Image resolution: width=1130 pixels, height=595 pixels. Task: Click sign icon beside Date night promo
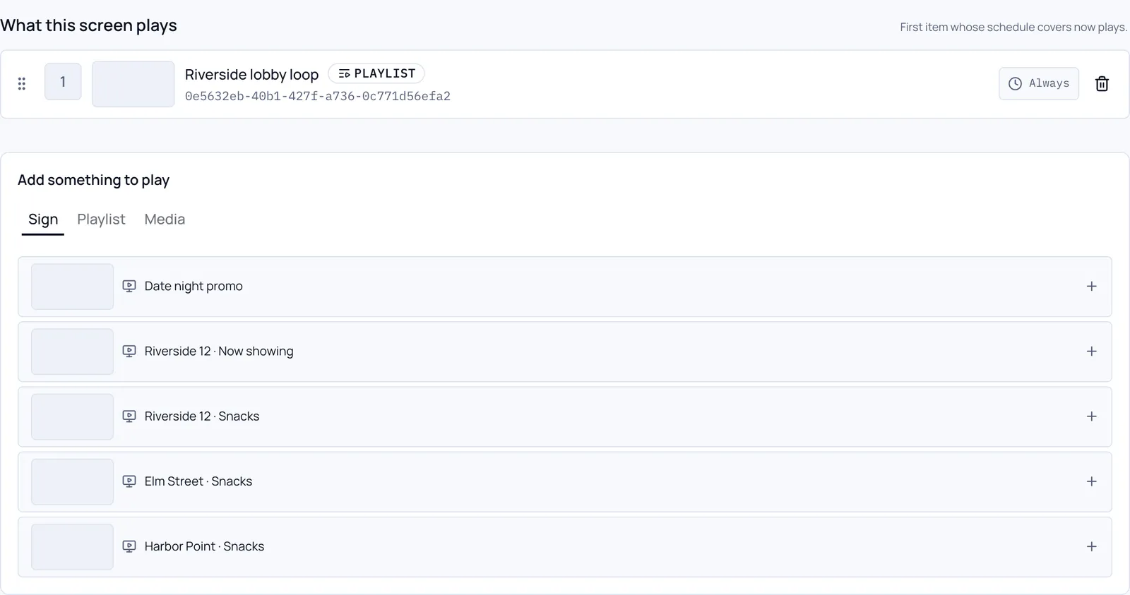pyautogui.click(x=129, y=287)
